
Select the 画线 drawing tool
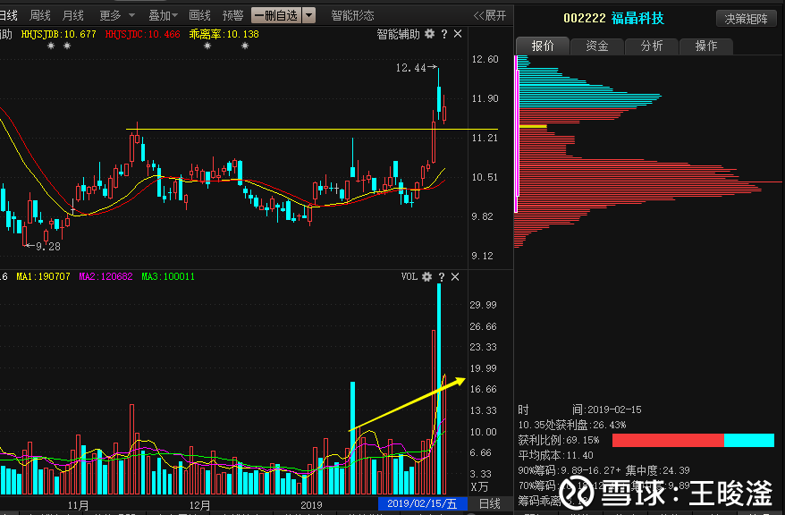(x=199, y=15)
